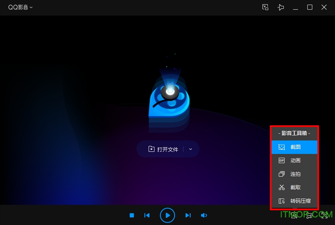The width and height of the screenshot is (335, 225).
Task: Switch to mini picture-in-picture mode
Action: click(x=265, y=8)
